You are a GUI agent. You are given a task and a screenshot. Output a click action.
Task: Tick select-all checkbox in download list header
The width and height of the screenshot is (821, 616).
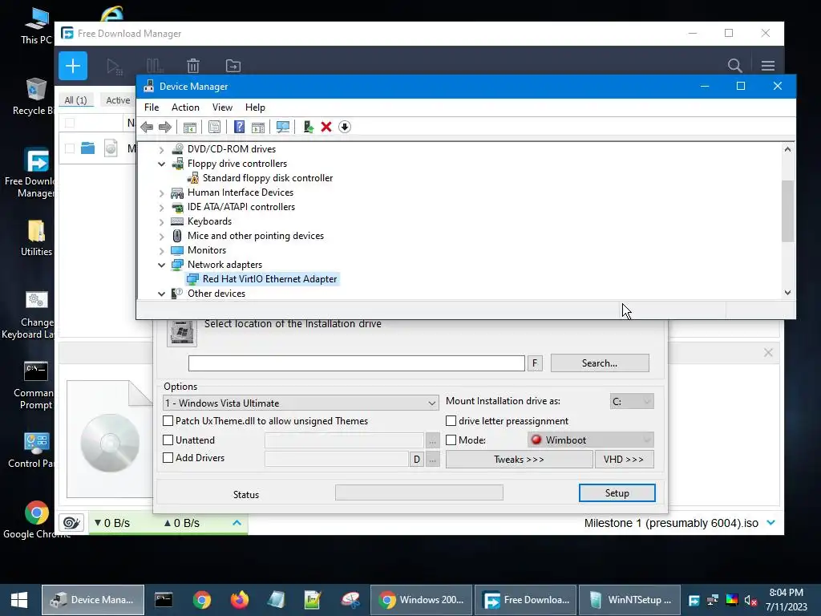coord(70,123)
